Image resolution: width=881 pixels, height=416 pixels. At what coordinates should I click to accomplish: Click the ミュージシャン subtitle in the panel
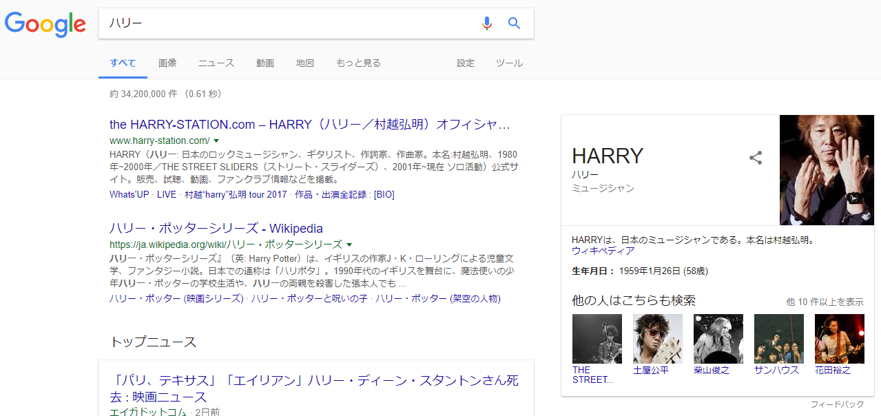click(x=603, y=188)
